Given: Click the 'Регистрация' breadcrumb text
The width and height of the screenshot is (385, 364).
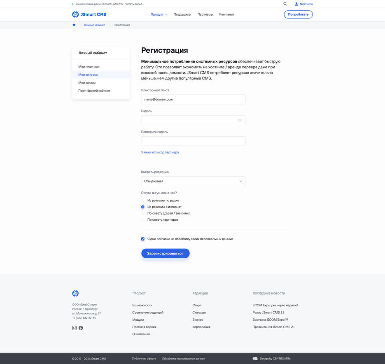Looking at the screenshot, I should click(x=122, y=25).
